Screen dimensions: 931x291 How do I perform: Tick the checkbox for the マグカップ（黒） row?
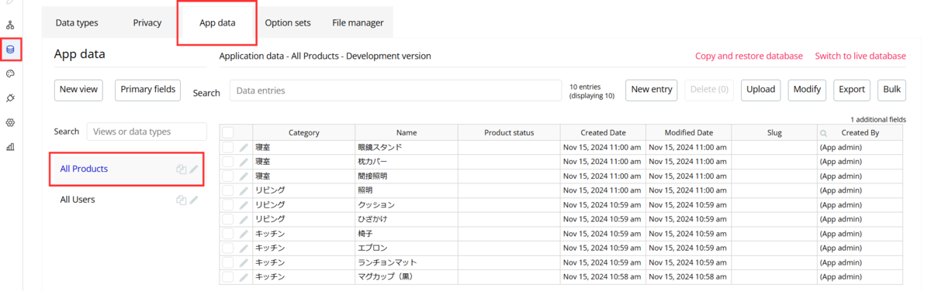pyautogui.click(x=228, y=276)
